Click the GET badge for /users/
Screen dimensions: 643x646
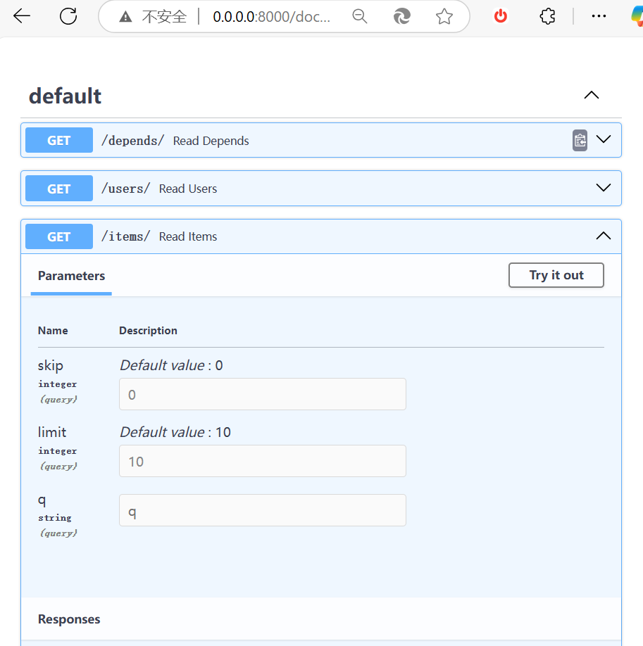tap(59, 189)
